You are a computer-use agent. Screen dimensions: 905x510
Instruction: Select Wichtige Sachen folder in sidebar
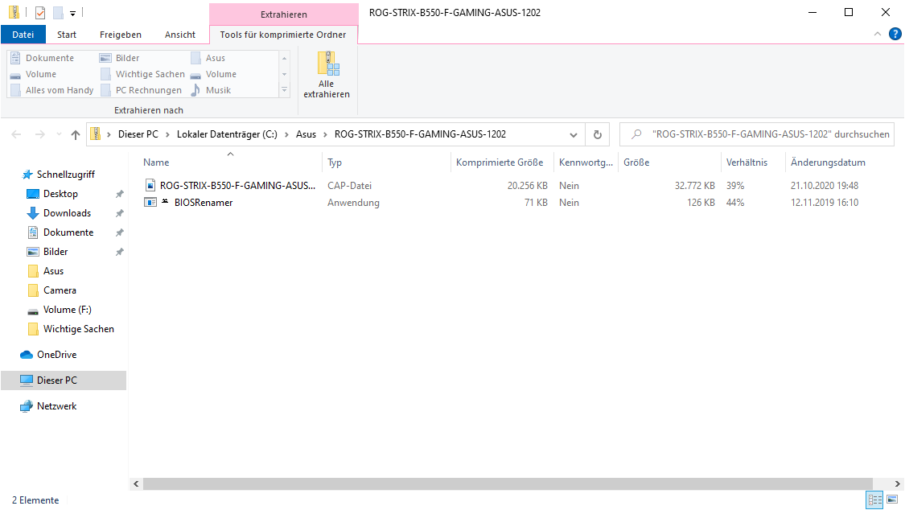point(79,329)
